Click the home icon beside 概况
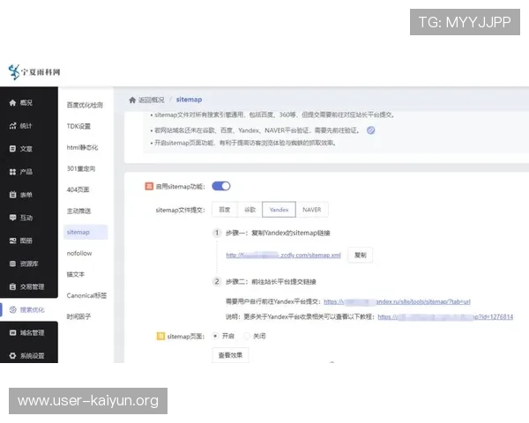The width and height of the screenshot is (529, 423). [x=12, y=103]
